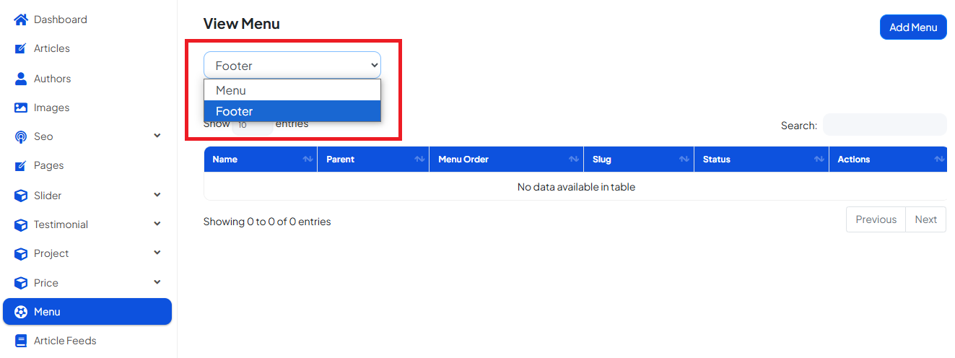Sort table by Actions column arrows
This screenshot has width=955, height=358.
[x=939, y=160]
